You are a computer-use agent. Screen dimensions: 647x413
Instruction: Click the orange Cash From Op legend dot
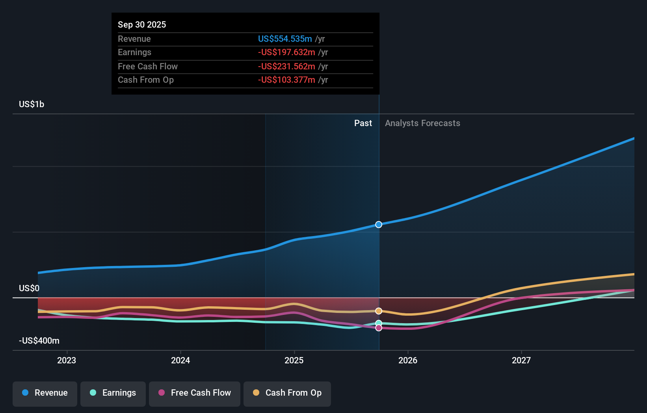tap(257, 393)
